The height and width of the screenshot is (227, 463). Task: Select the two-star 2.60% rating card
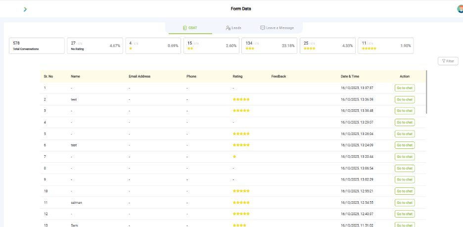(x=211, y=46)
